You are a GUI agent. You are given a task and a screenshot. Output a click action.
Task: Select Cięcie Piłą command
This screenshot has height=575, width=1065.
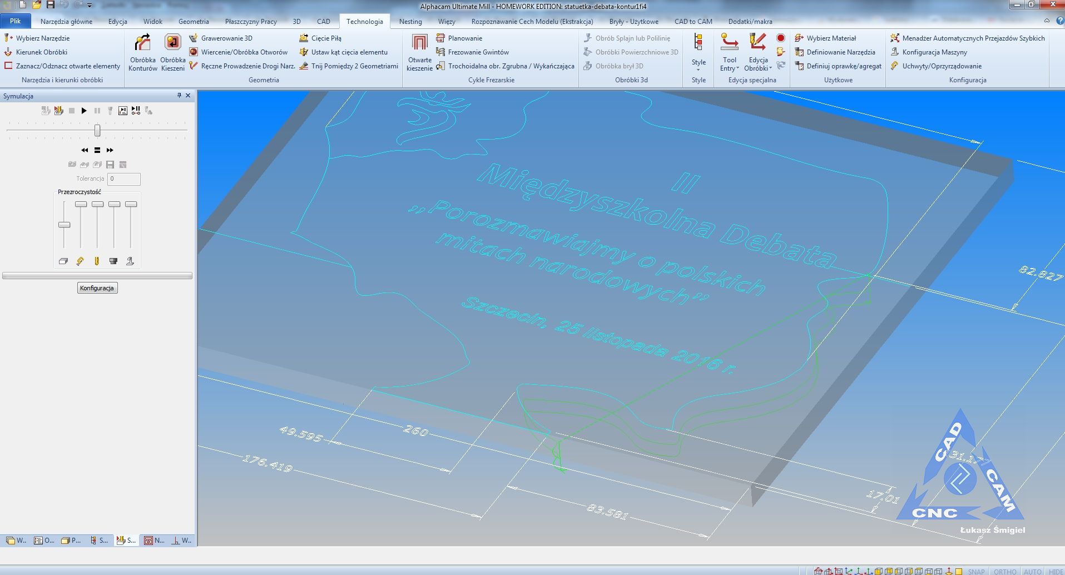[x=320, y=38]
